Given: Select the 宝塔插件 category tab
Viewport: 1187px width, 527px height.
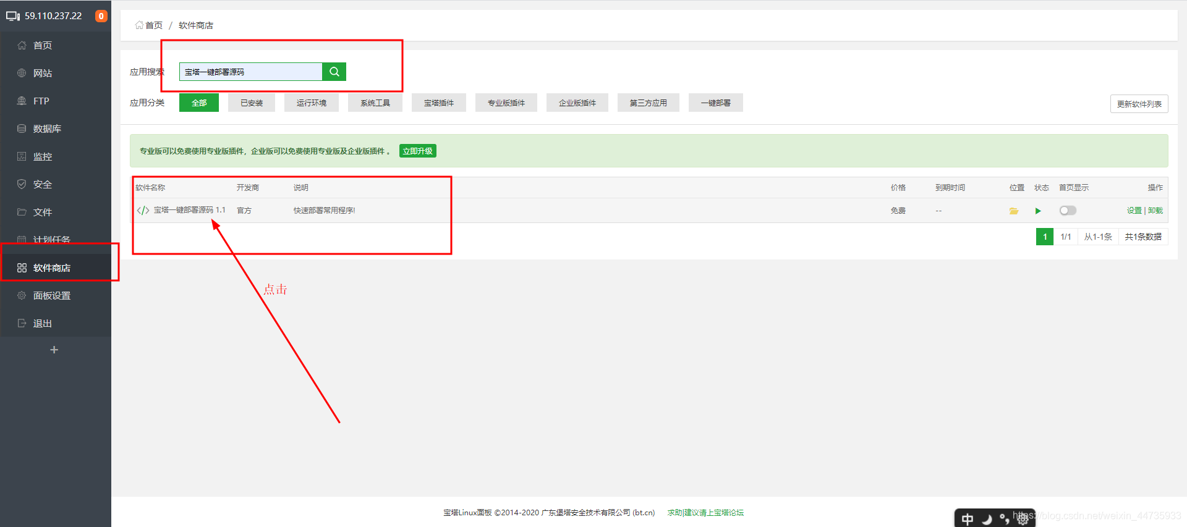Looking at the screenshot, I should pyautogui.click(x=439, y=103).
